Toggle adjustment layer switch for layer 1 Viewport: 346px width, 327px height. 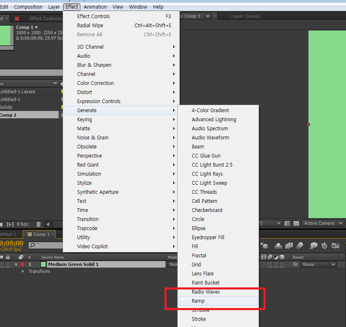pyautogui.click(x=276, y=264)
